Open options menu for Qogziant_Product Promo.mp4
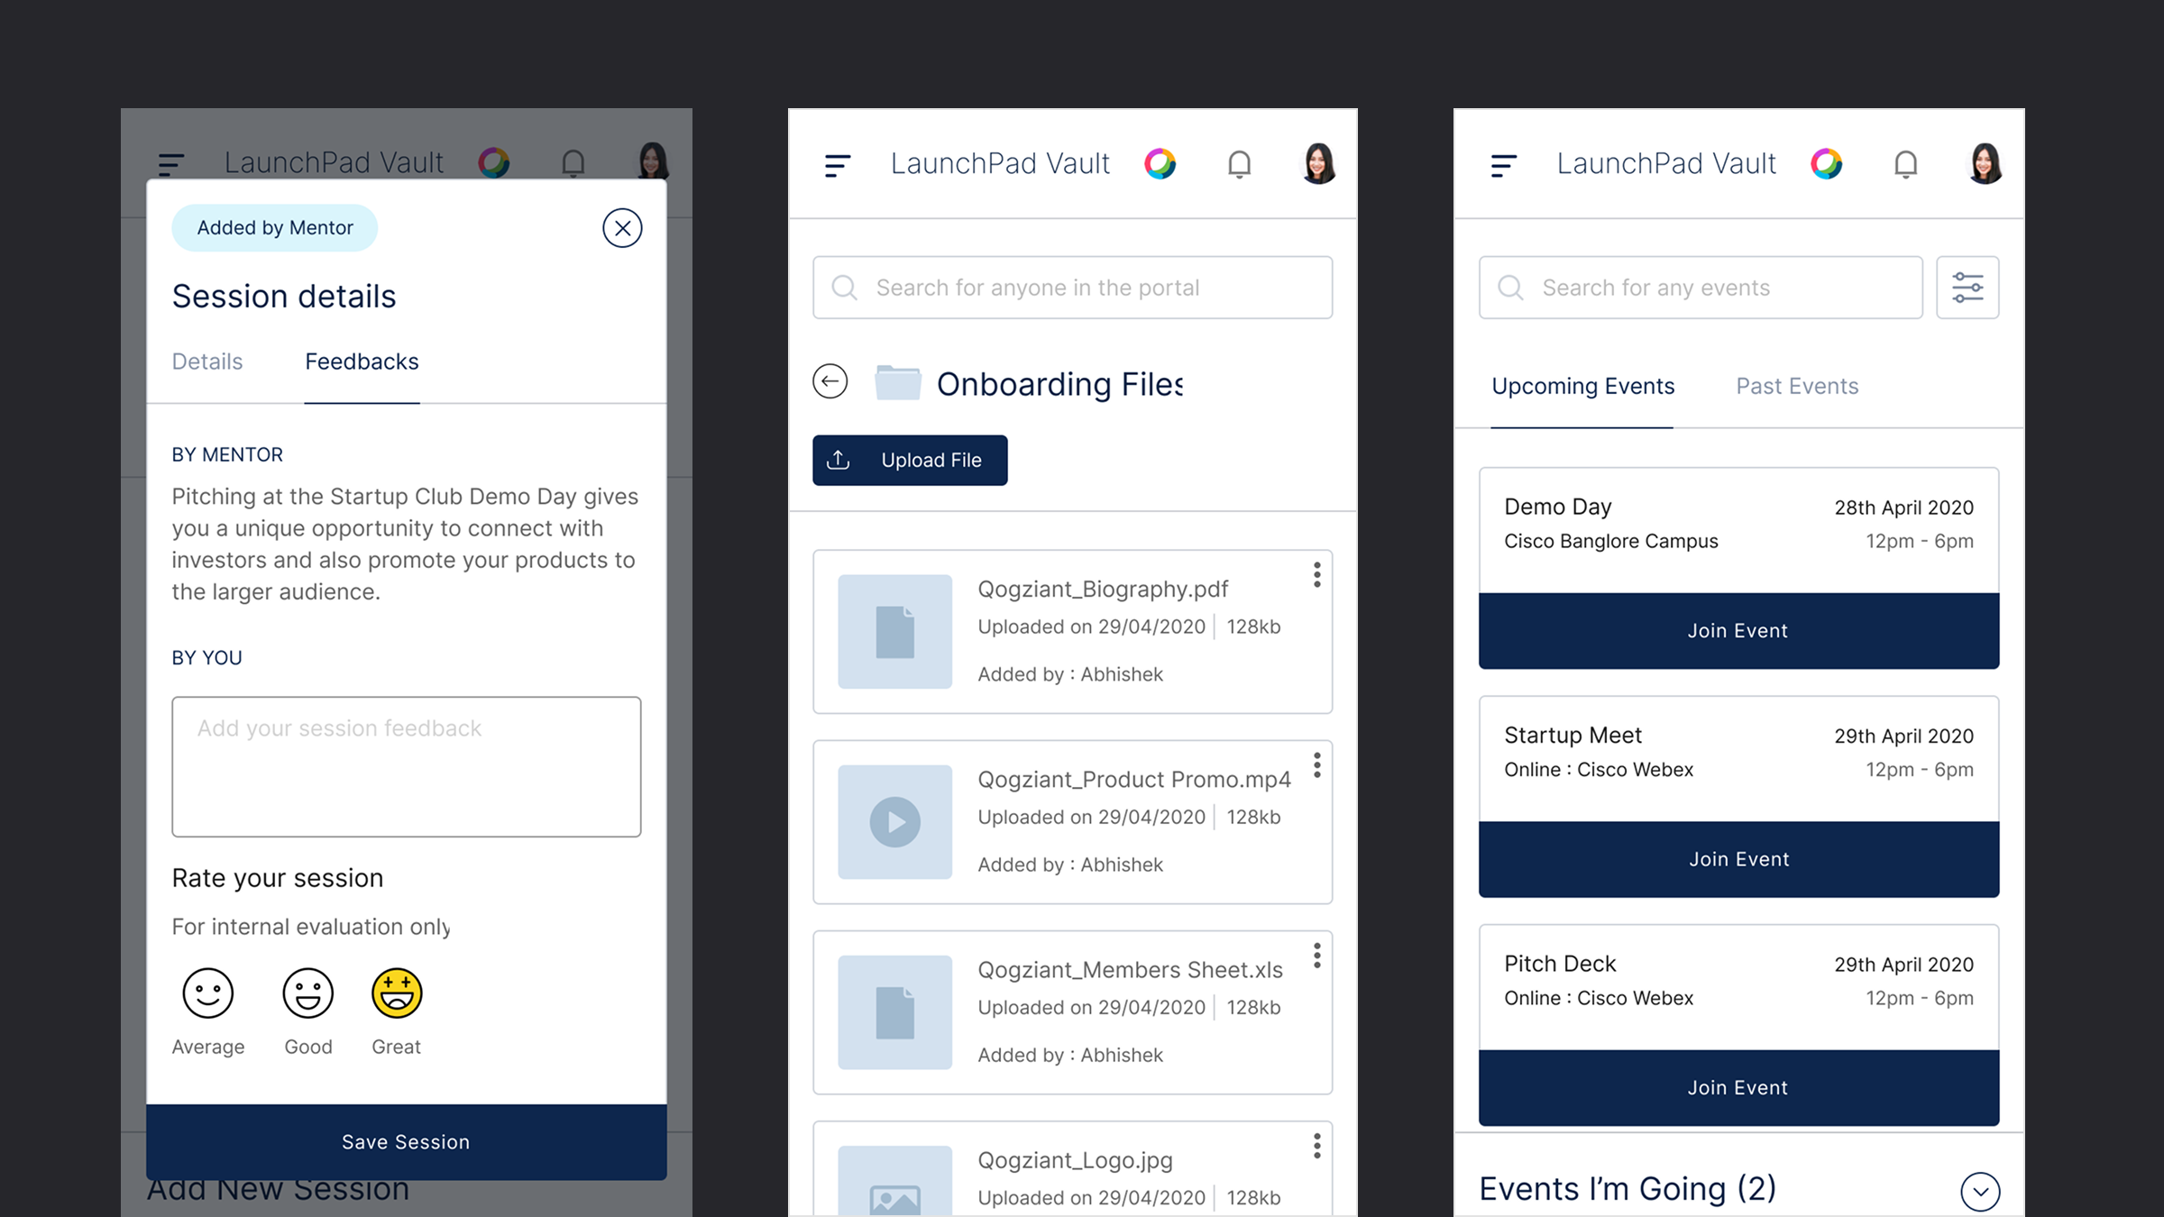The image size is (2164, 1217). point(1317,765)
